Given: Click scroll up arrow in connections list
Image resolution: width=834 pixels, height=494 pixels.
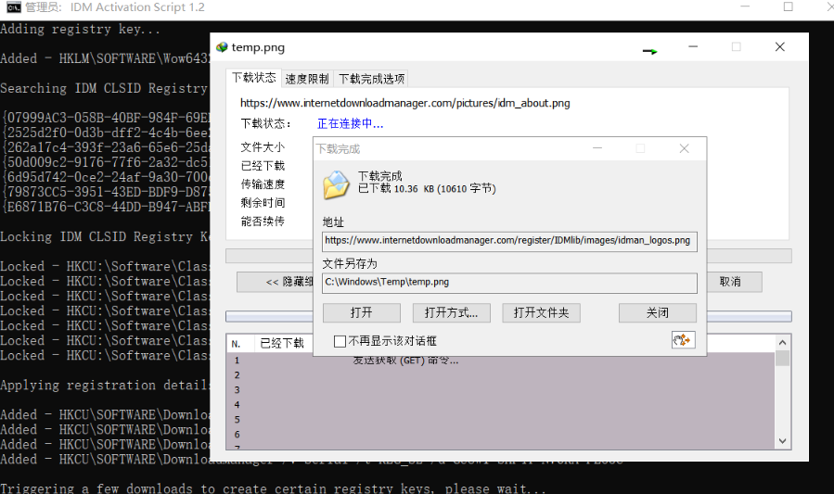Looking at the screenshot, I should [782, 343].
